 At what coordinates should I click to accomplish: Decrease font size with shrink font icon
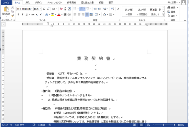pos(48,9)
